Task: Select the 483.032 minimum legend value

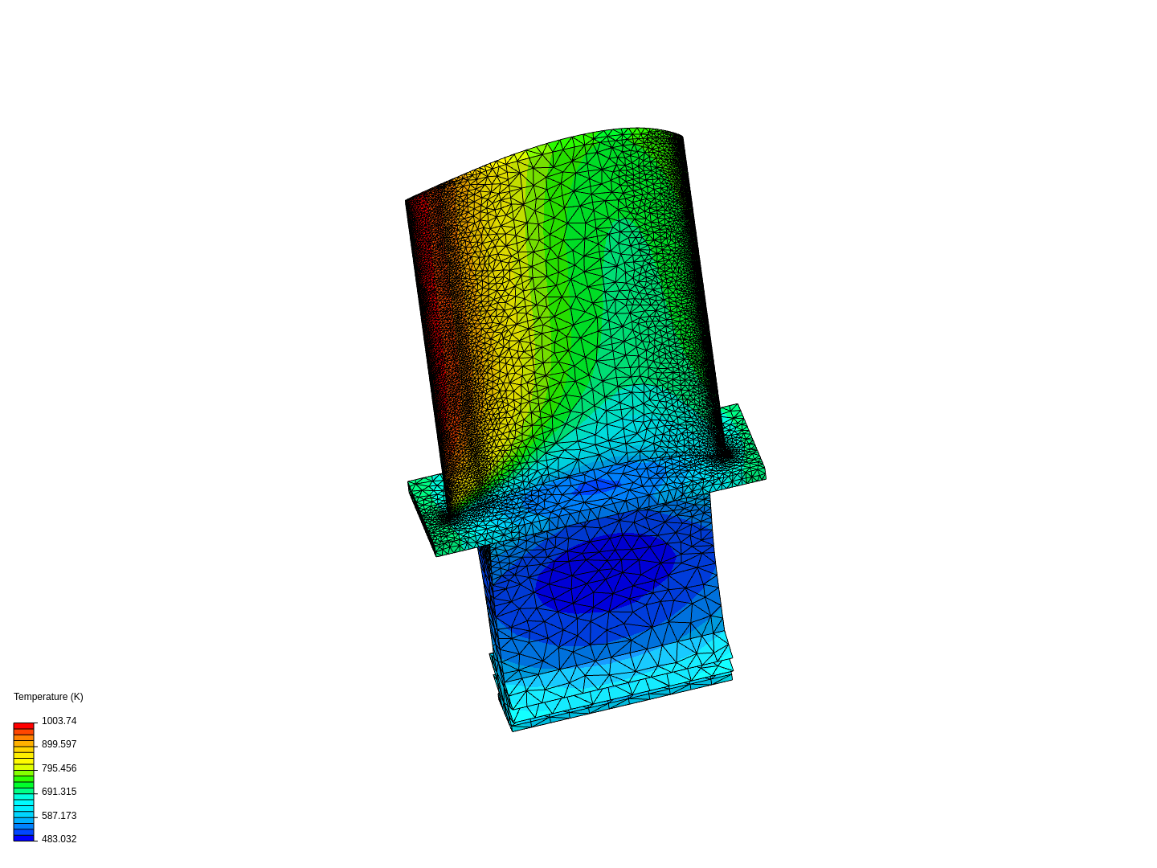Action: click(x=59, y=839)
